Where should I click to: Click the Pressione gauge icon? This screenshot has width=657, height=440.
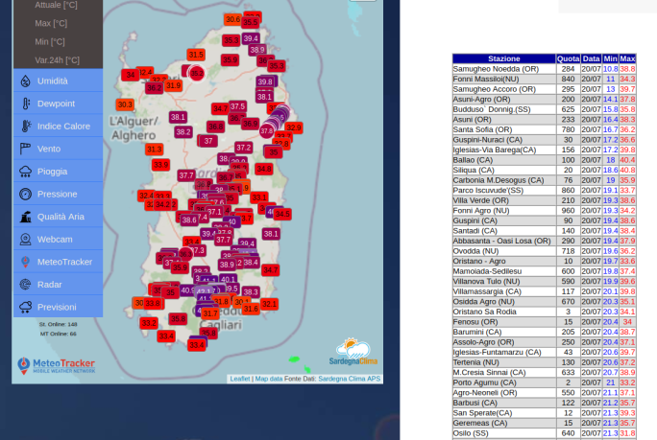[26, 194]
